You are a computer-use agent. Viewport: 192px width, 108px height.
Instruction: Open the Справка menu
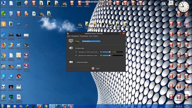95,36
